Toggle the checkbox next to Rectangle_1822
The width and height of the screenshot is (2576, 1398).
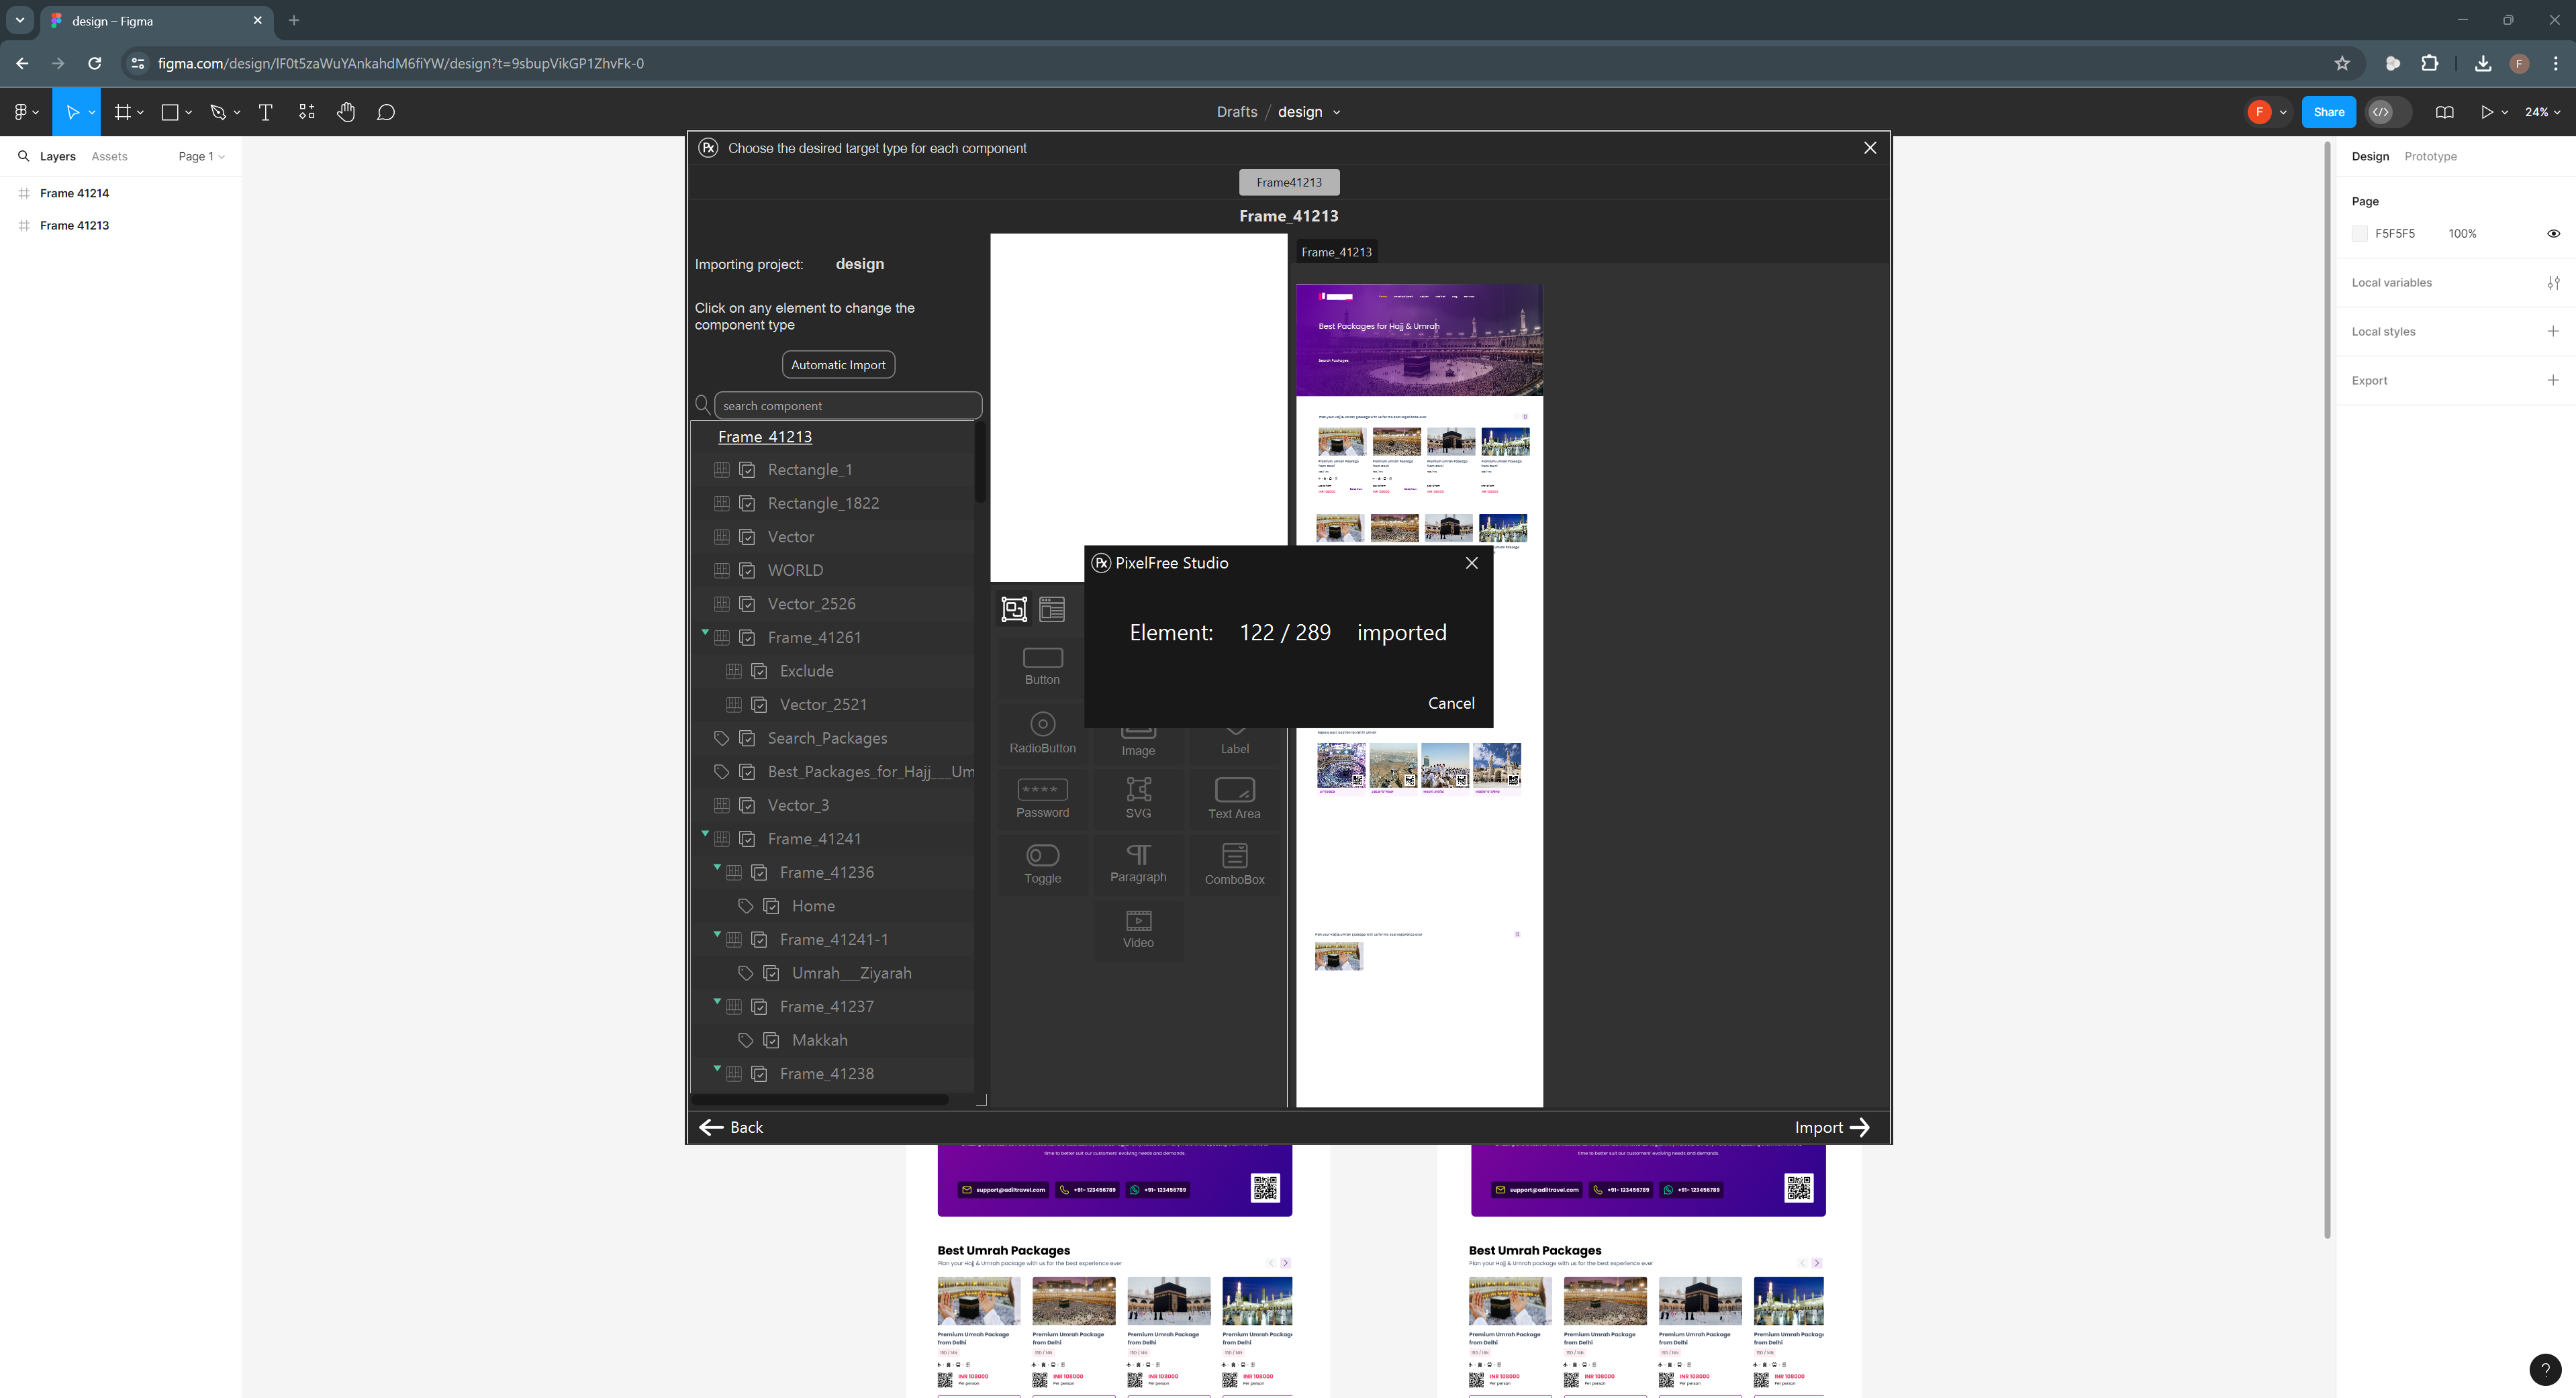coord(747,503)
